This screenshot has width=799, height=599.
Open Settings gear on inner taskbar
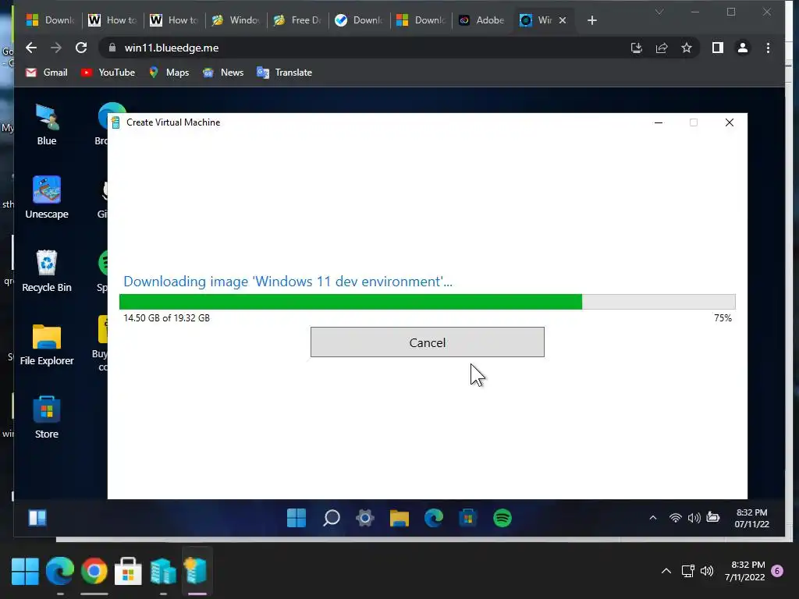click(365, 518)
